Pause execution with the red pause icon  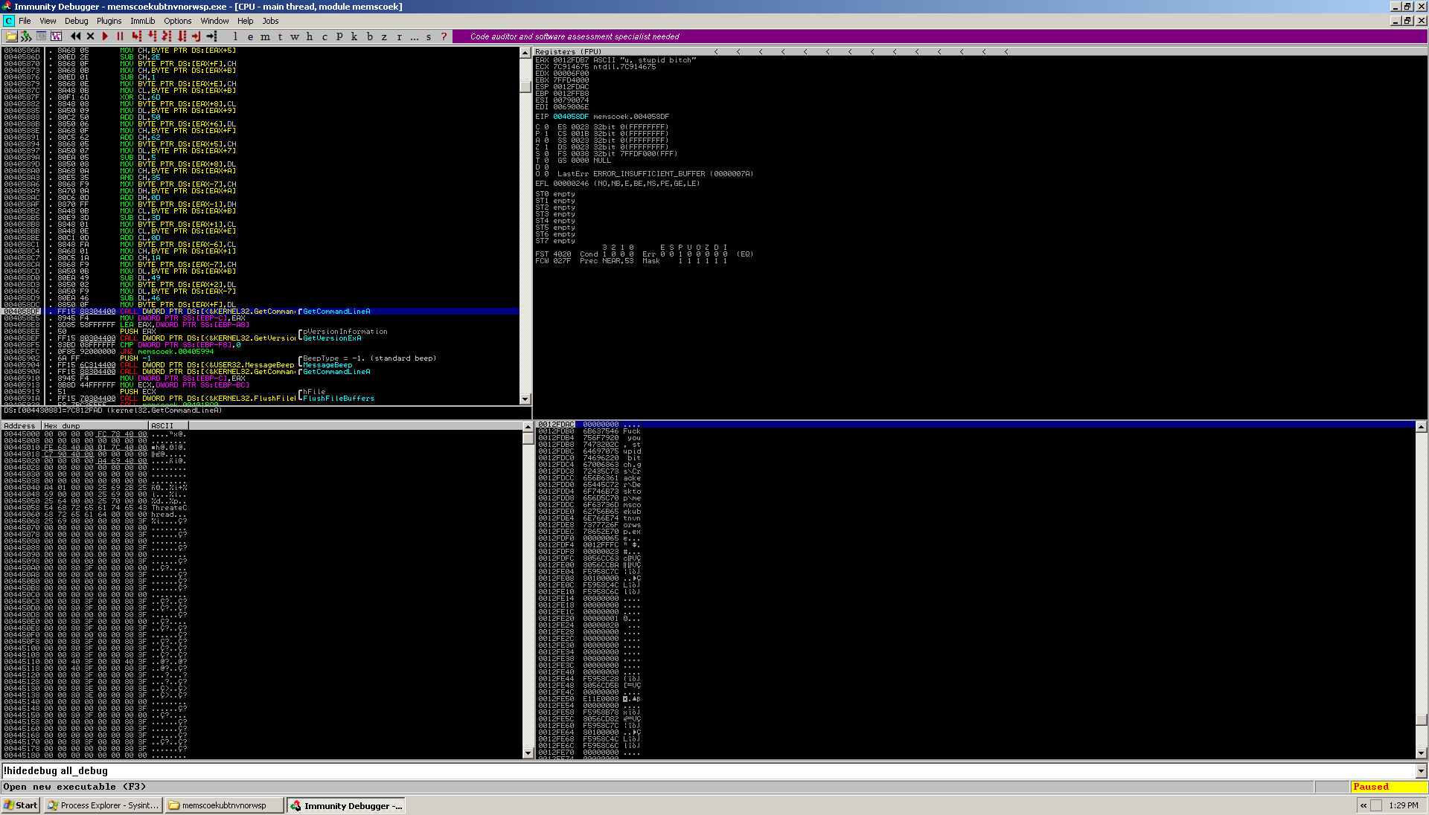[x=120, y=36]
